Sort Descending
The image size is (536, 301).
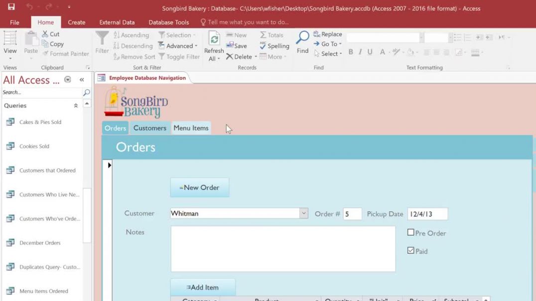pyautogui.click(x=133, y=46)
